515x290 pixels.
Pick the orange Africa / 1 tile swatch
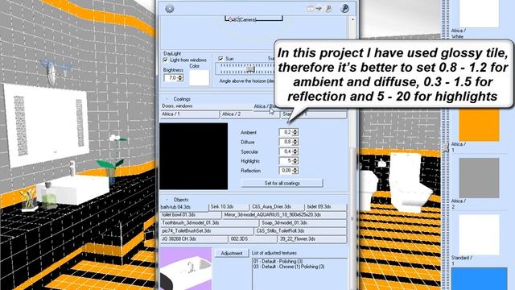[x=479, y=126]
